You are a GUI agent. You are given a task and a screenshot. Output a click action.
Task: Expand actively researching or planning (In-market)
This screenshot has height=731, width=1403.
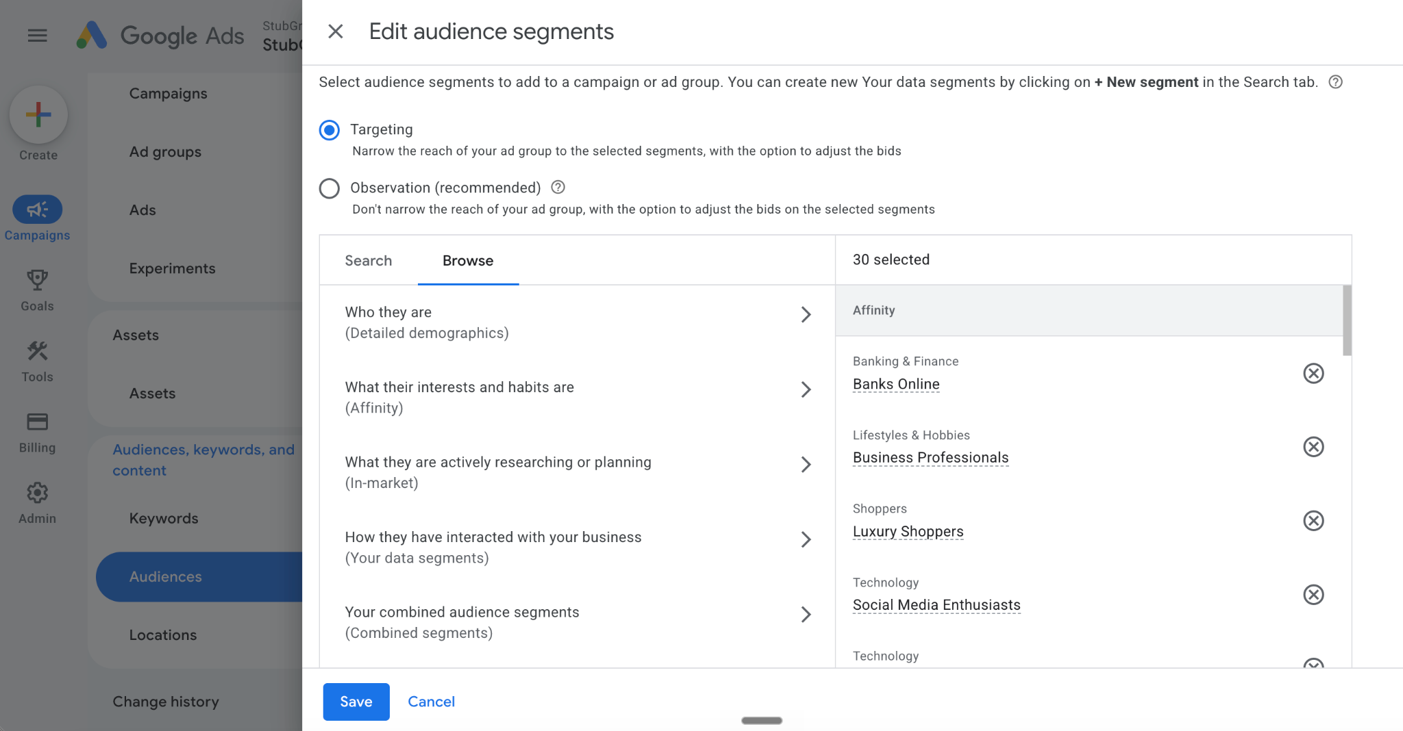tap(578, 472)
